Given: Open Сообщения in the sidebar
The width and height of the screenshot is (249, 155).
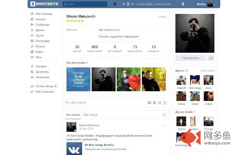Looking at the screenshot, I should click(x=42, y=25).
